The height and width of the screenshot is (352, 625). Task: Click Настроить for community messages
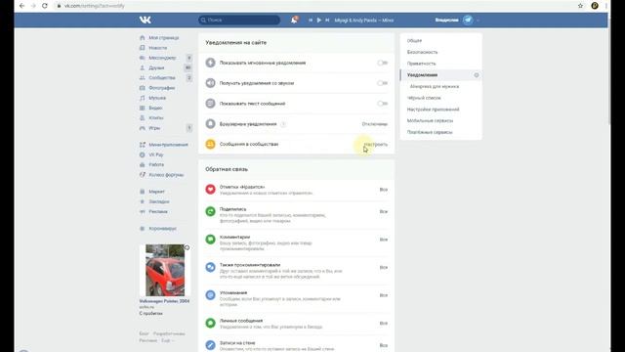pyautogui.click(x=375, y=144)
